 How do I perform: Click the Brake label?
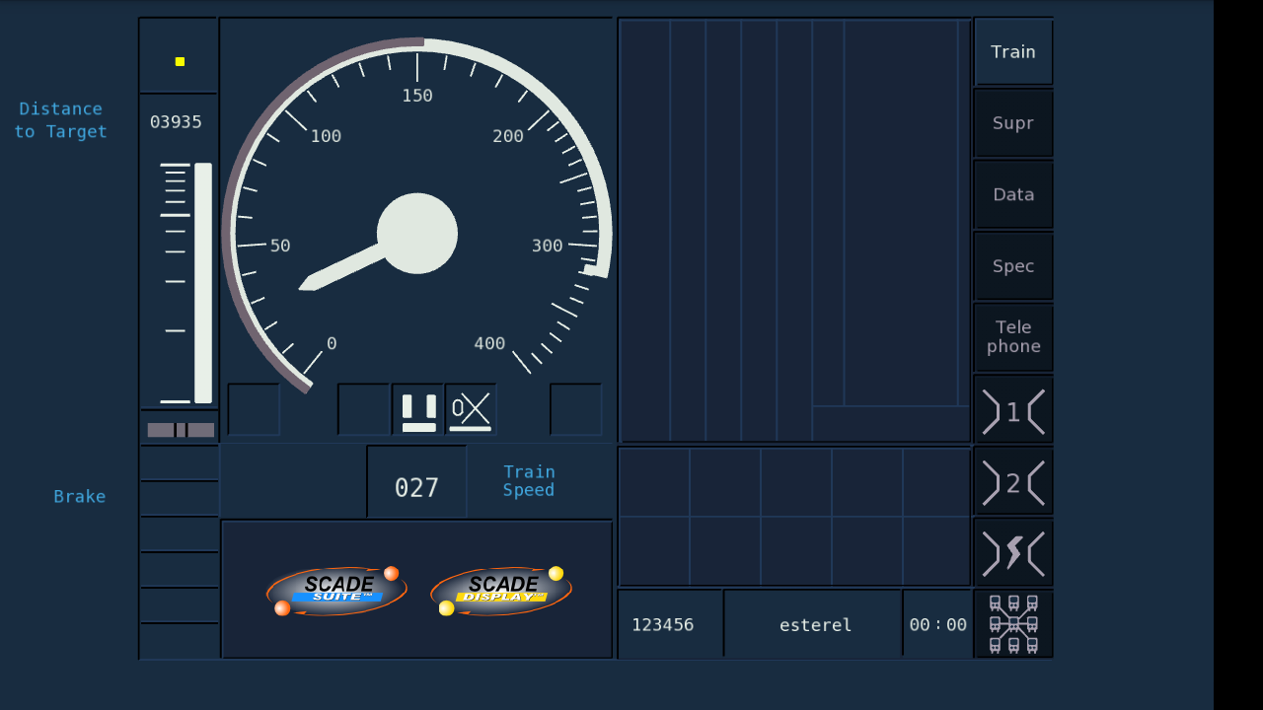coord(80,497)
